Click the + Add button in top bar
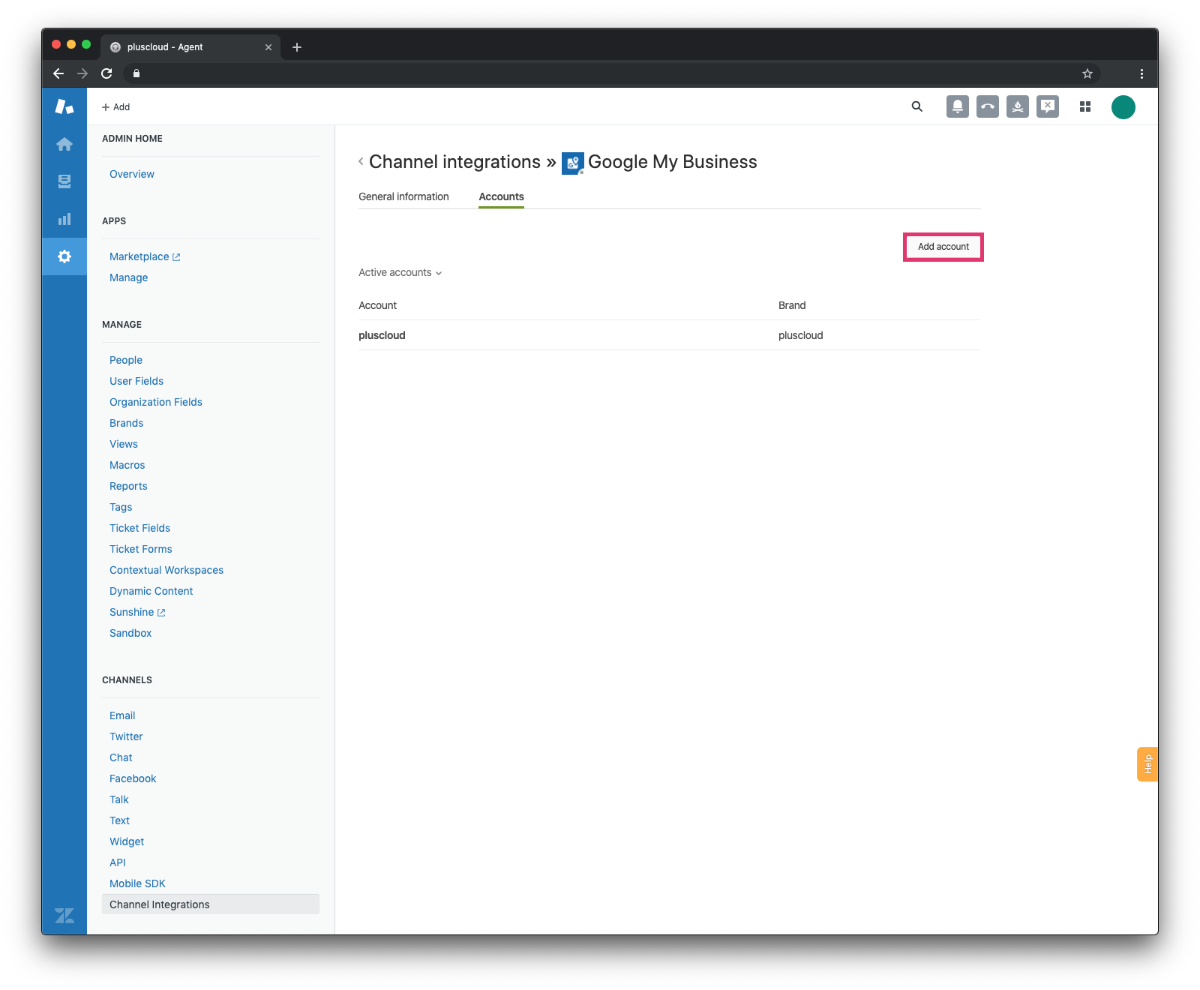Screen dimensions: 1200x990 (x=116, y=107)
